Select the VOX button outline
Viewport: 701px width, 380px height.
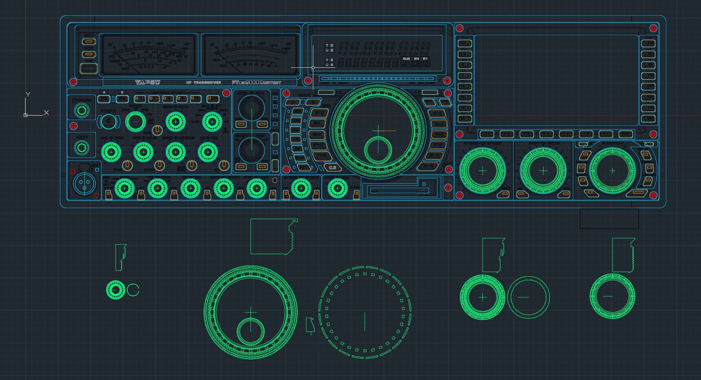tap(89, 54)
